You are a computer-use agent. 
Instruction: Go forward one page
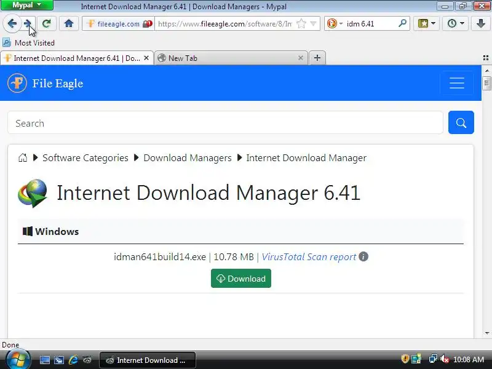pyautogui.click(x=28, y=23)
